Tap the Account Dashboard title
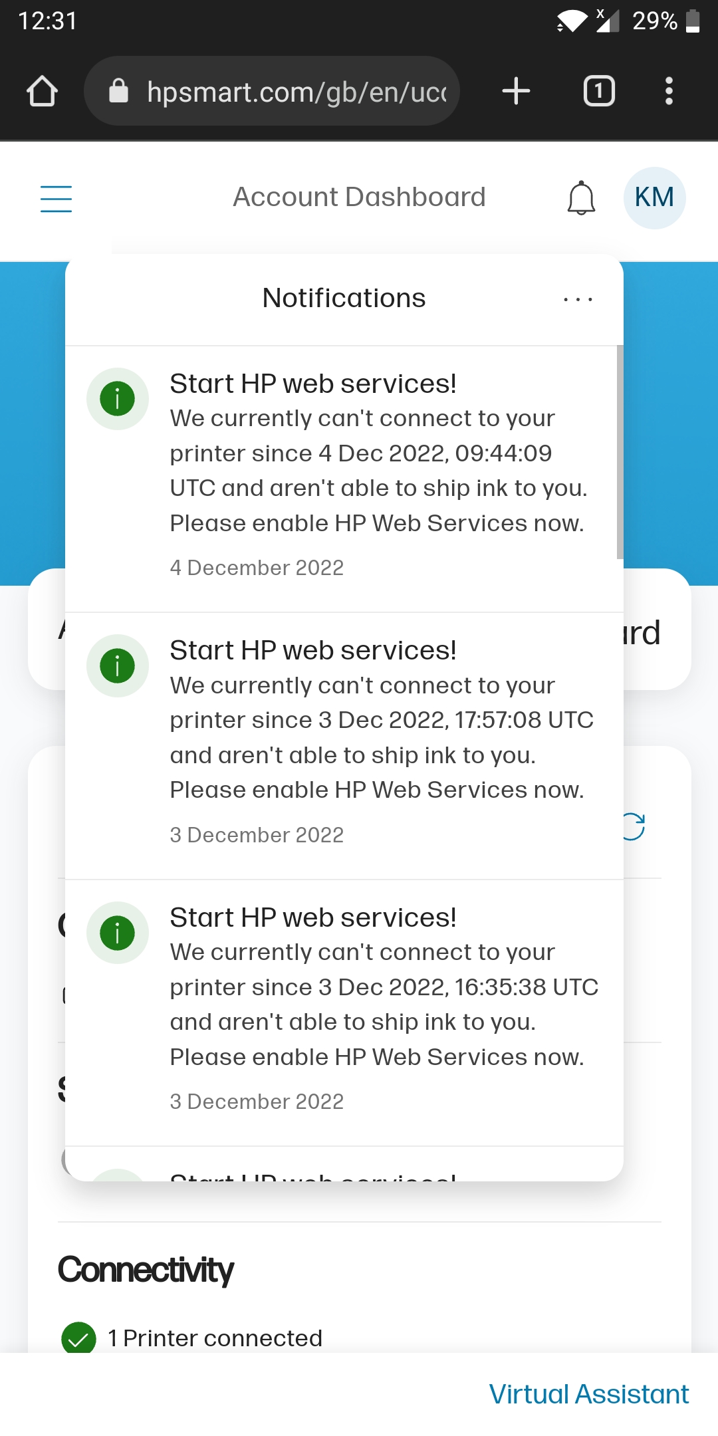Viewport: 718px width, 1436px height. point(359,197)
